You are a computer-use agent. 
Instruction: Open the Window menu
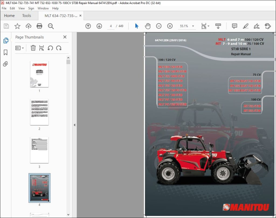point(43,8)
